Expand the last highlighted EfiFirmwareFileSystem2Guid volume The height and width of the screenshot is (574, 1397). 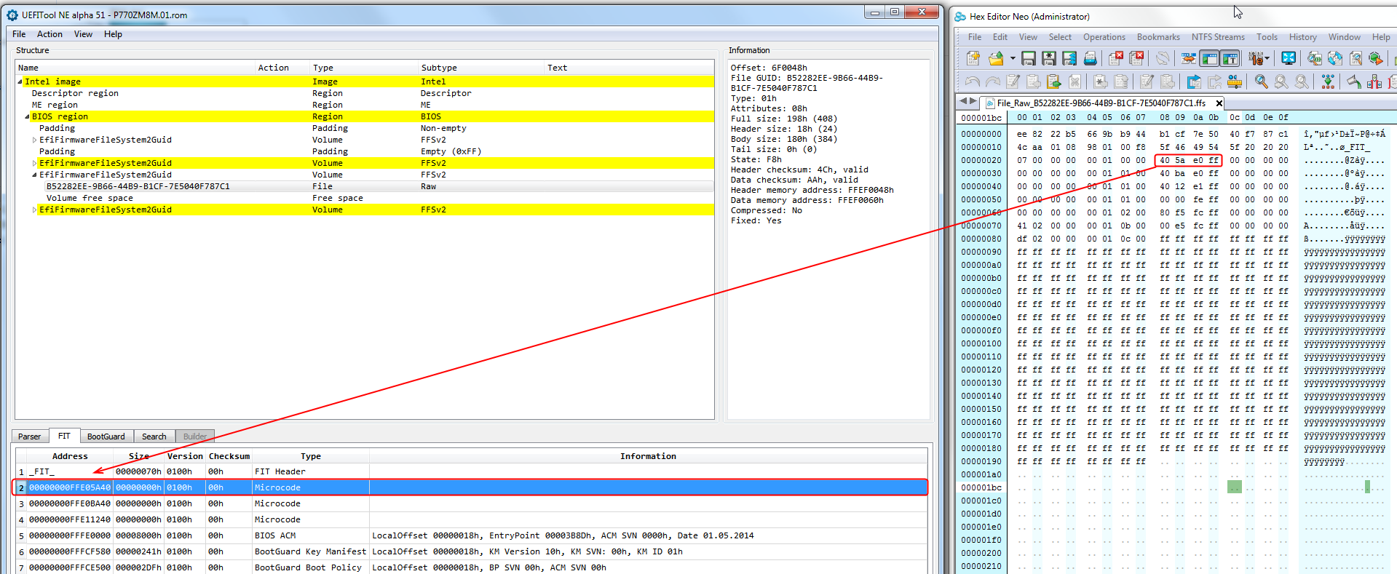click(x=34, y=210)
